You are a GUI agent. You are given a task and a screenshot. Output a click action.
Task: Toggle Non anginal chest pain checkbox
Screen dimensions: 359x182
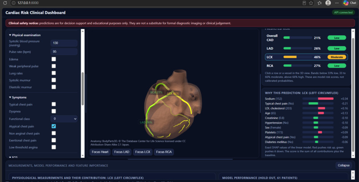[x=53, y=133]
